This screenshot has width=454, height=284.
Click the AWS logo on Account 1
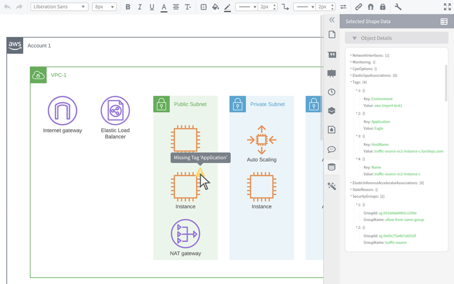pyautogui.click(x=15, y=45)
